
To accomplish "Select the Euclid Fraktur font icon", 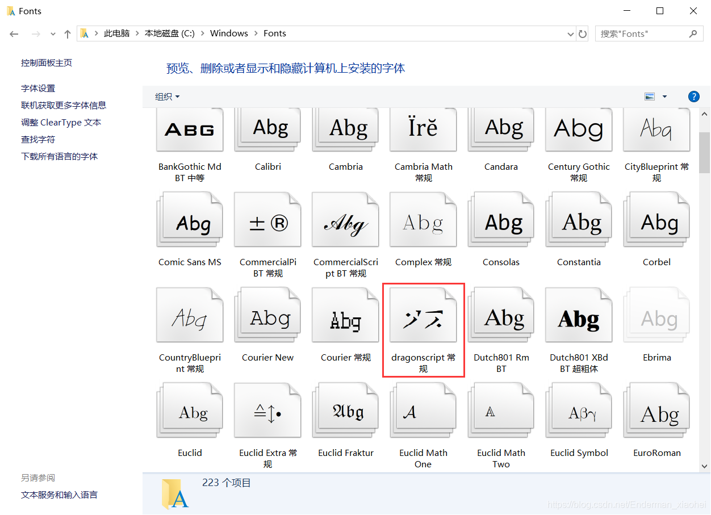I will [345, 411].
